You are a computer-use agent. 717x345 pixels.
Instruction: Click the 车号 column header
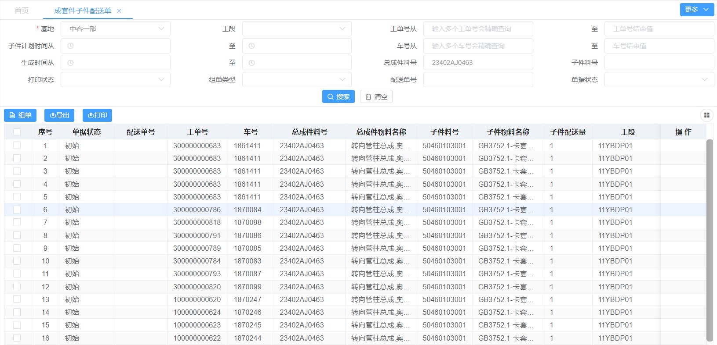tap(251, 132)
